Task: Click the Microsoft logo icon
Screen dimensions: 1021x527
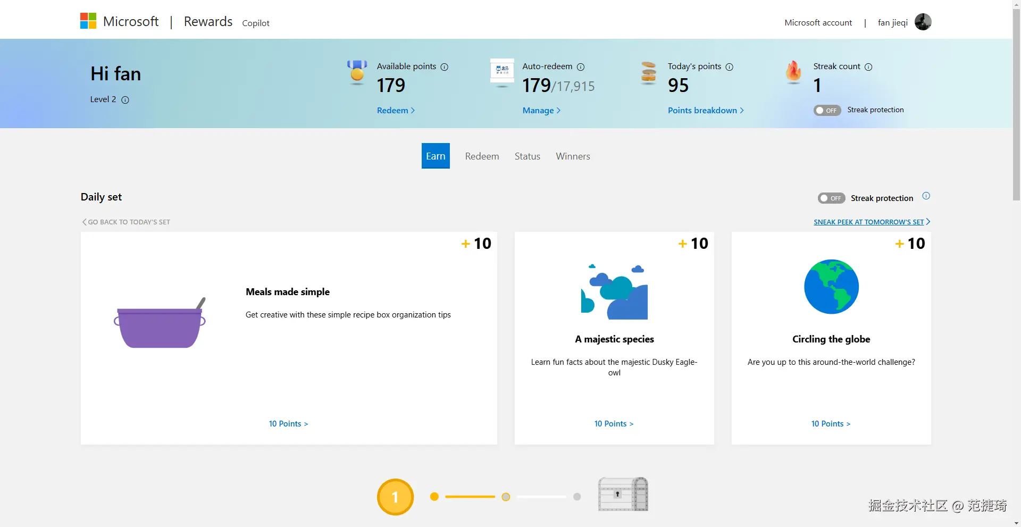Action: click(88, 21)
